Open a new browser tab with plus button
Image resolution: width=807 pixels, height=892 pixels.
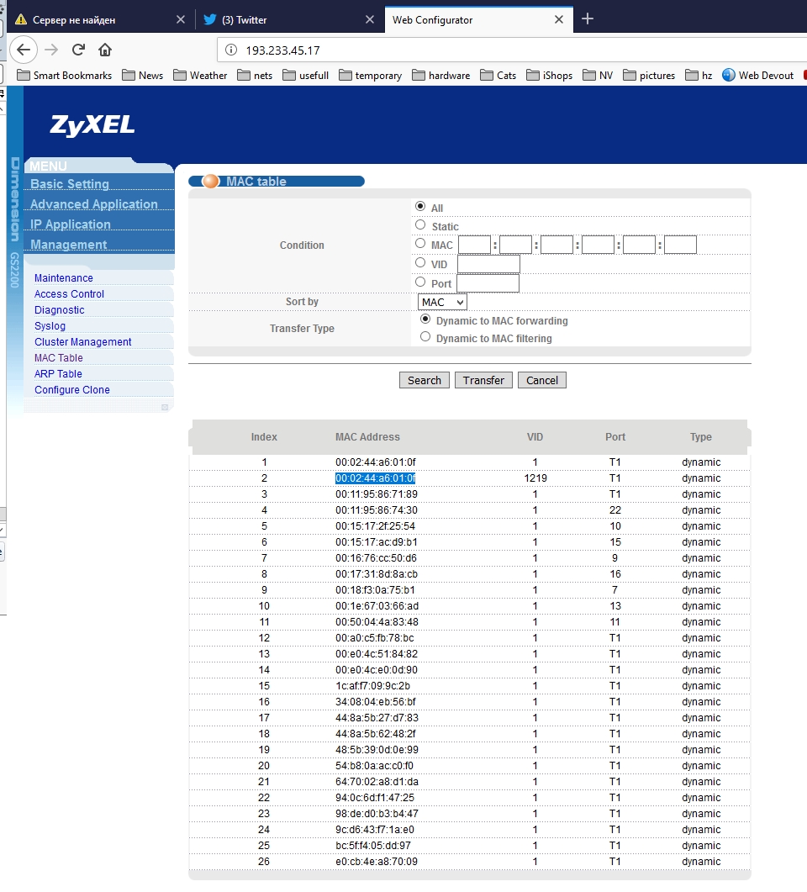coord(588,18)
